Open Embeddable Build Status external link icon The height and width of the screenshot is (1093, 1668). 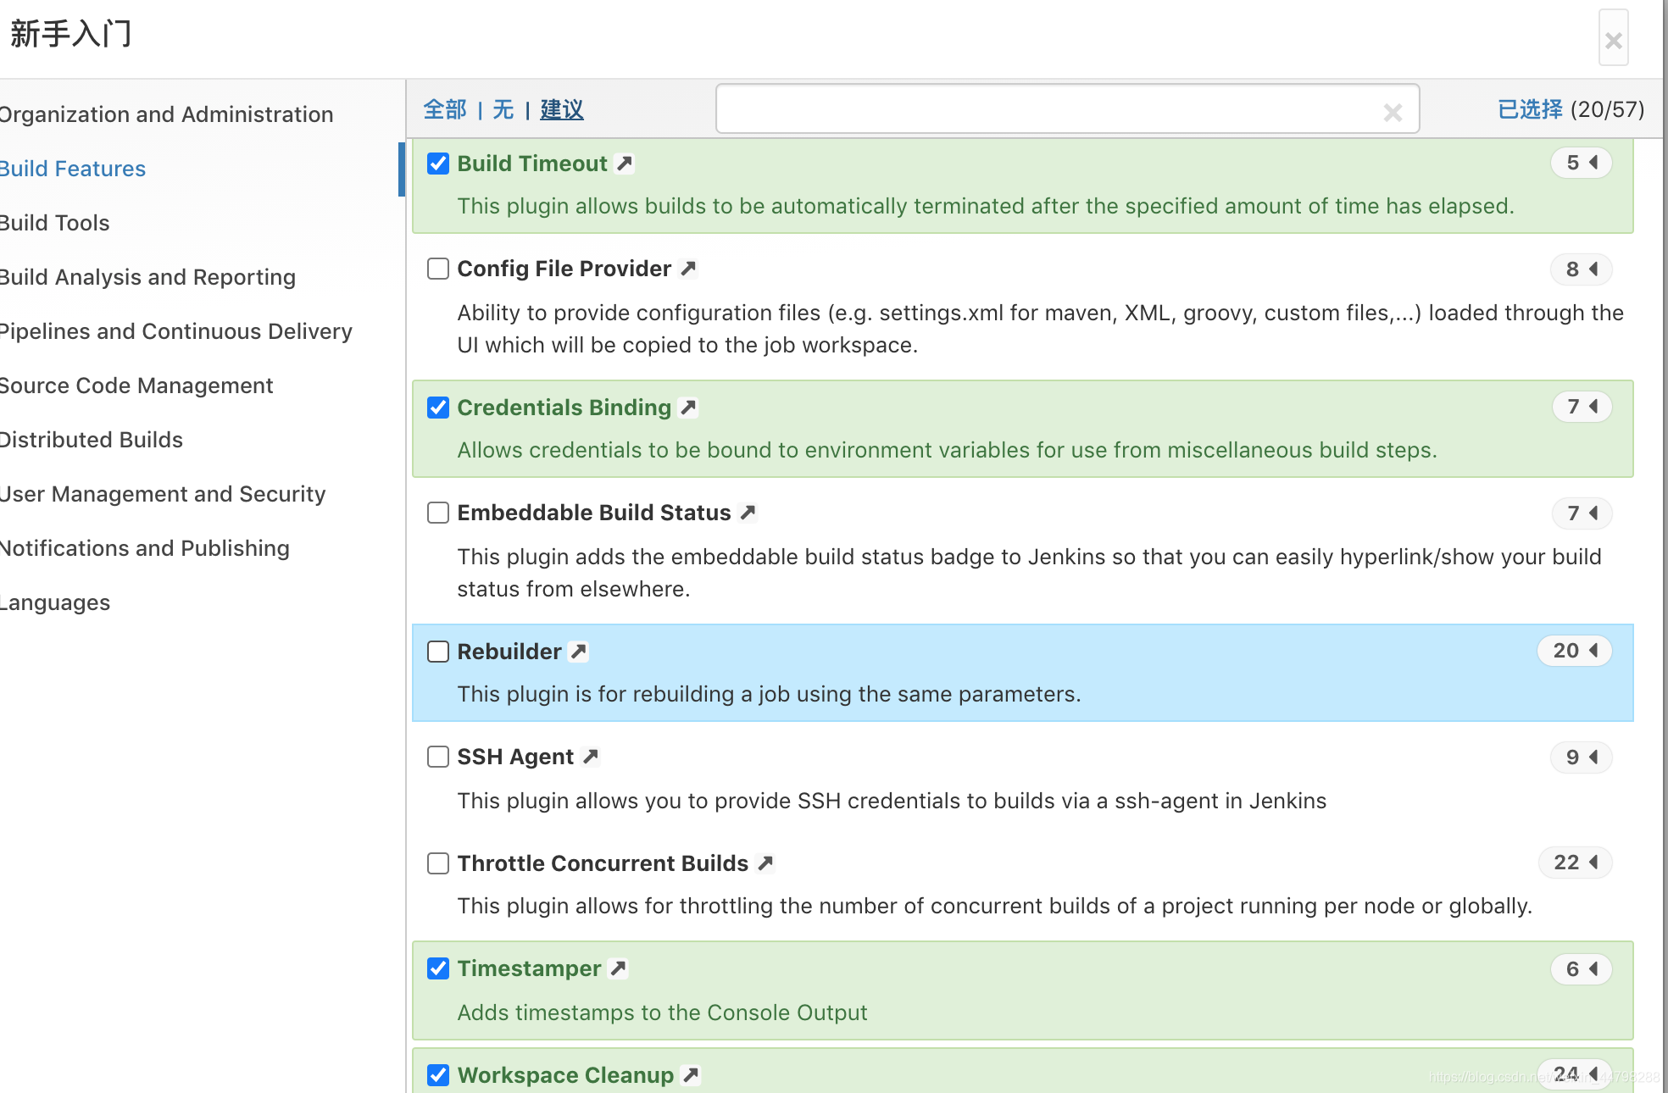pos(748,513)
